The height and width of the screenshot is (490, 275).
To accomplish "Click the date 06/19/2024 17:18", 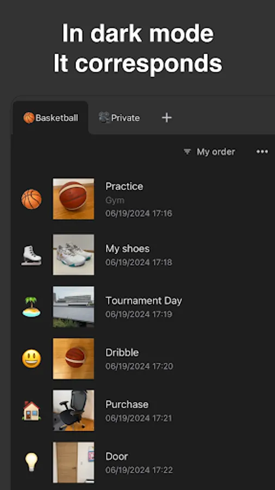I will [139, 262].
